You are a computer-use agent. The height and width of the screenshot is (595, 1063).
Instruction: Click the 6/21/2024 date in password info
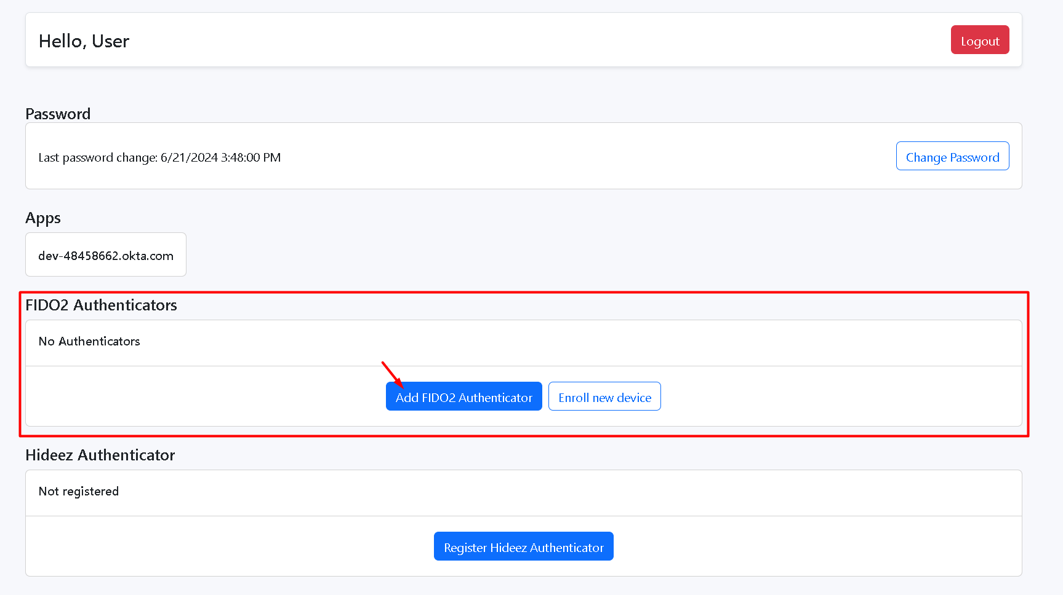tap(189, 157)
